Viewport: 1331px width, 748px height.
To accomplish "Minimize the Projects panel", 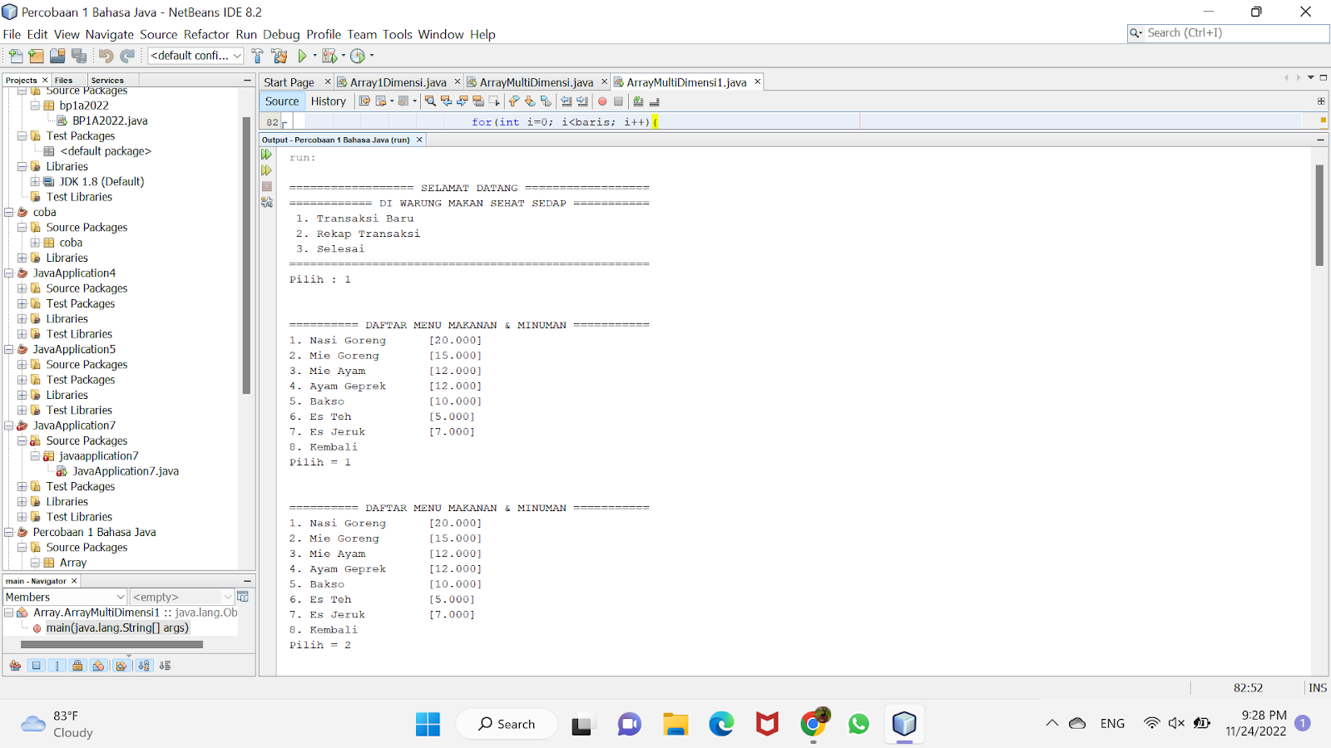I will tap(247, 80).
